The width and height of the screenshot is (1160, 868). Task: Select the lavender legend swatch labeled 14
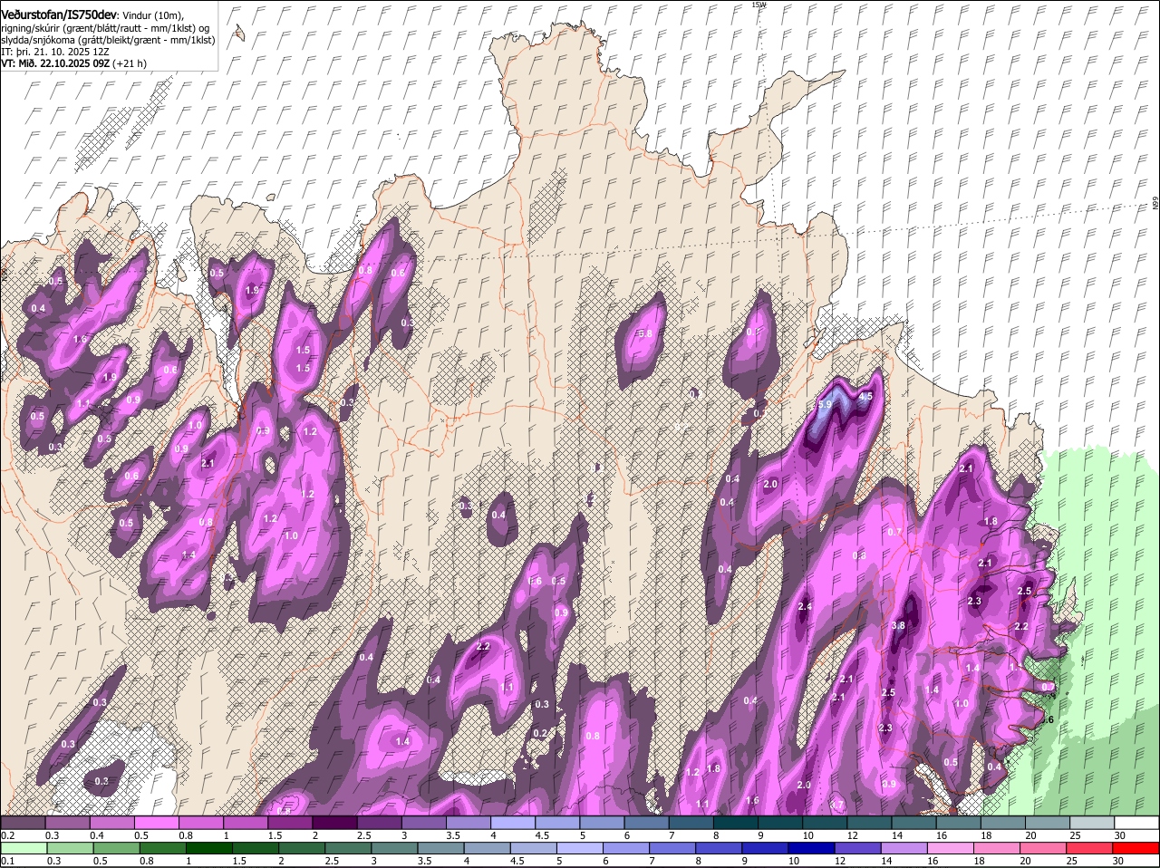tap(904, 848)
